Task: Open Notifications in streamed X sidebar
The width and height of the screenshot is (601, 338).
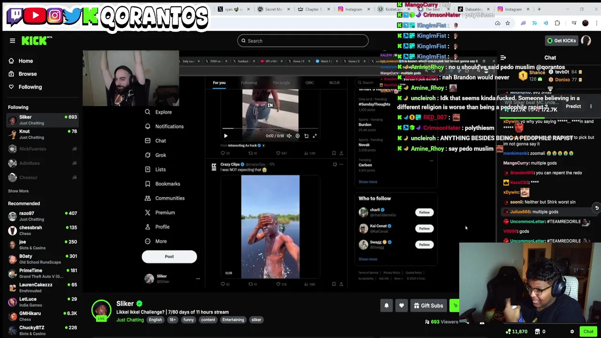Action: click(164, 126)
